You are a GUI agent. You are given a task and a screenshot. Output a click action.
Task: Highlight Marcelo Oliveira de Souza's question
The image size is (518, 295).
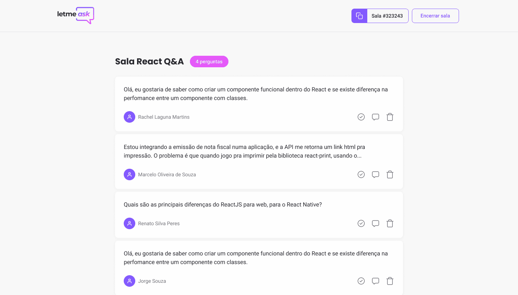point(376,174)
